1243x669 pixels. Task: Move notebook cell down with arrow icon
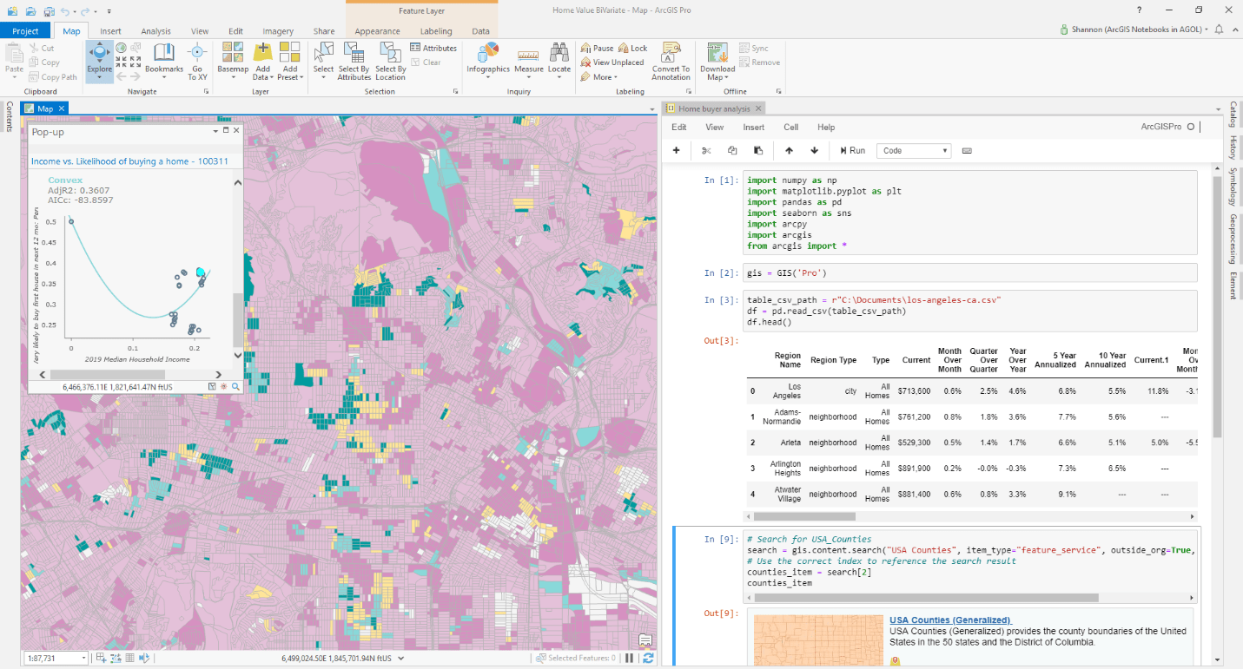point(814,150)
